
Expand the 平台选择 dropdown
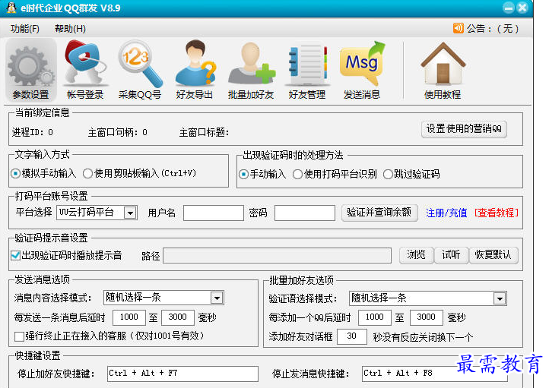click(130, 213)
